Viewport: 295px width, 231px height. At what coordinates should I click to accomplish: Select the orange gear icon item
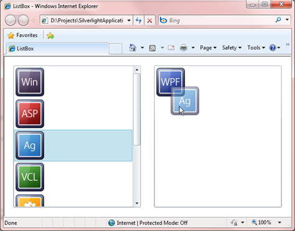[x=30, y=200]
